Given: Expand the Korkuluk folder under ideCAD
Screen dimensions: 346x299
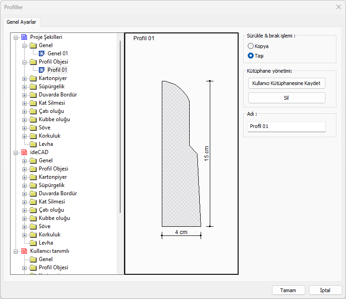Looking at the screenshot, I should 25,235.
